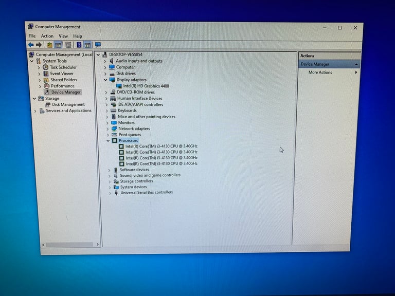395x296 pixels.
Task: Click the Back arrow toolbar icon
Action: [x=31, y=45]
